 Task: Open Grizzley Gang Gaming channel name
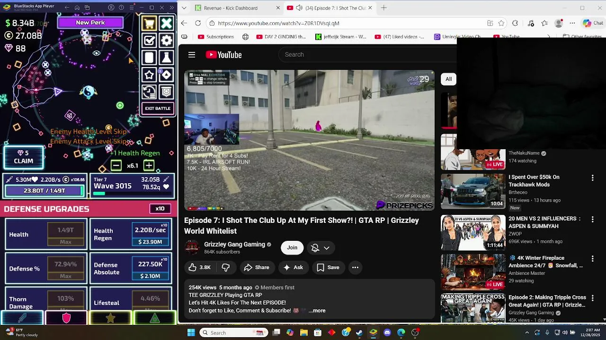pyautogui.click(x=234, y=244)
